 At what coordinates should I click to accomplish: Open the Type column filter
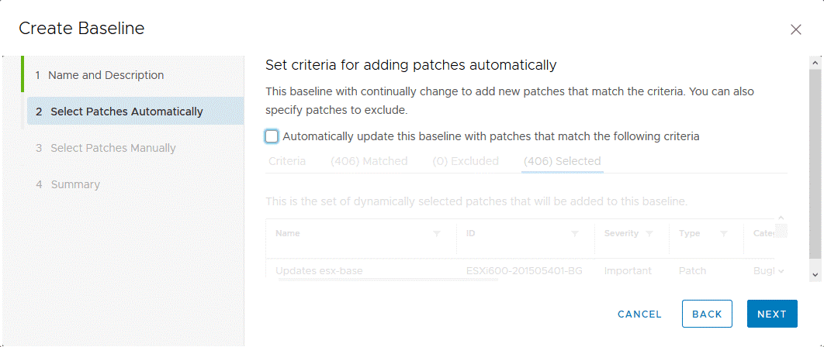723,234
